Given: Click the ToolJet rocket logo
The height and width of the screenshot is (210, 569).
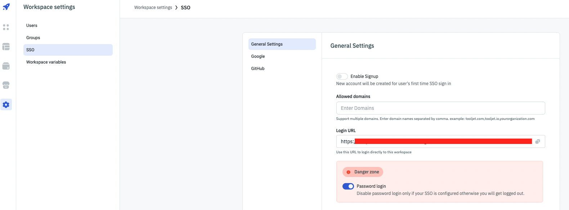Looking at the screenshot, I should (x=6, y=7).
